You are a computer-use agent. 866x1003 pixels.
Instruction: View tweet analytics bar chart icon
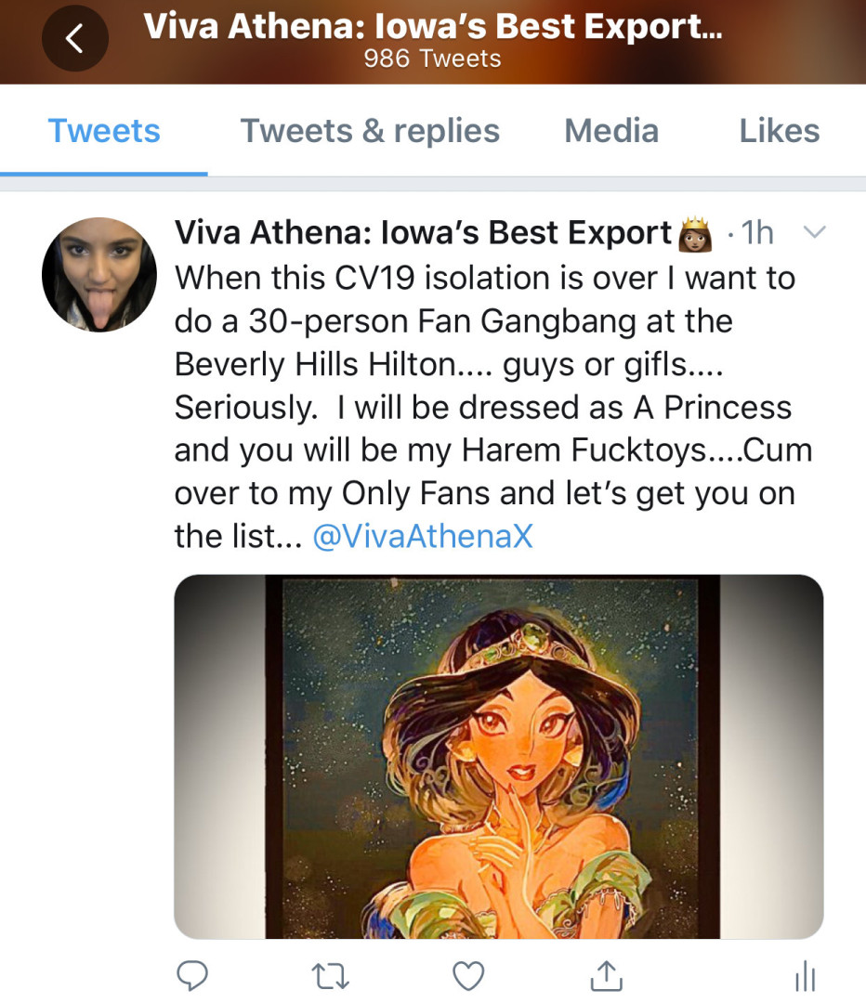coord(805,975)
